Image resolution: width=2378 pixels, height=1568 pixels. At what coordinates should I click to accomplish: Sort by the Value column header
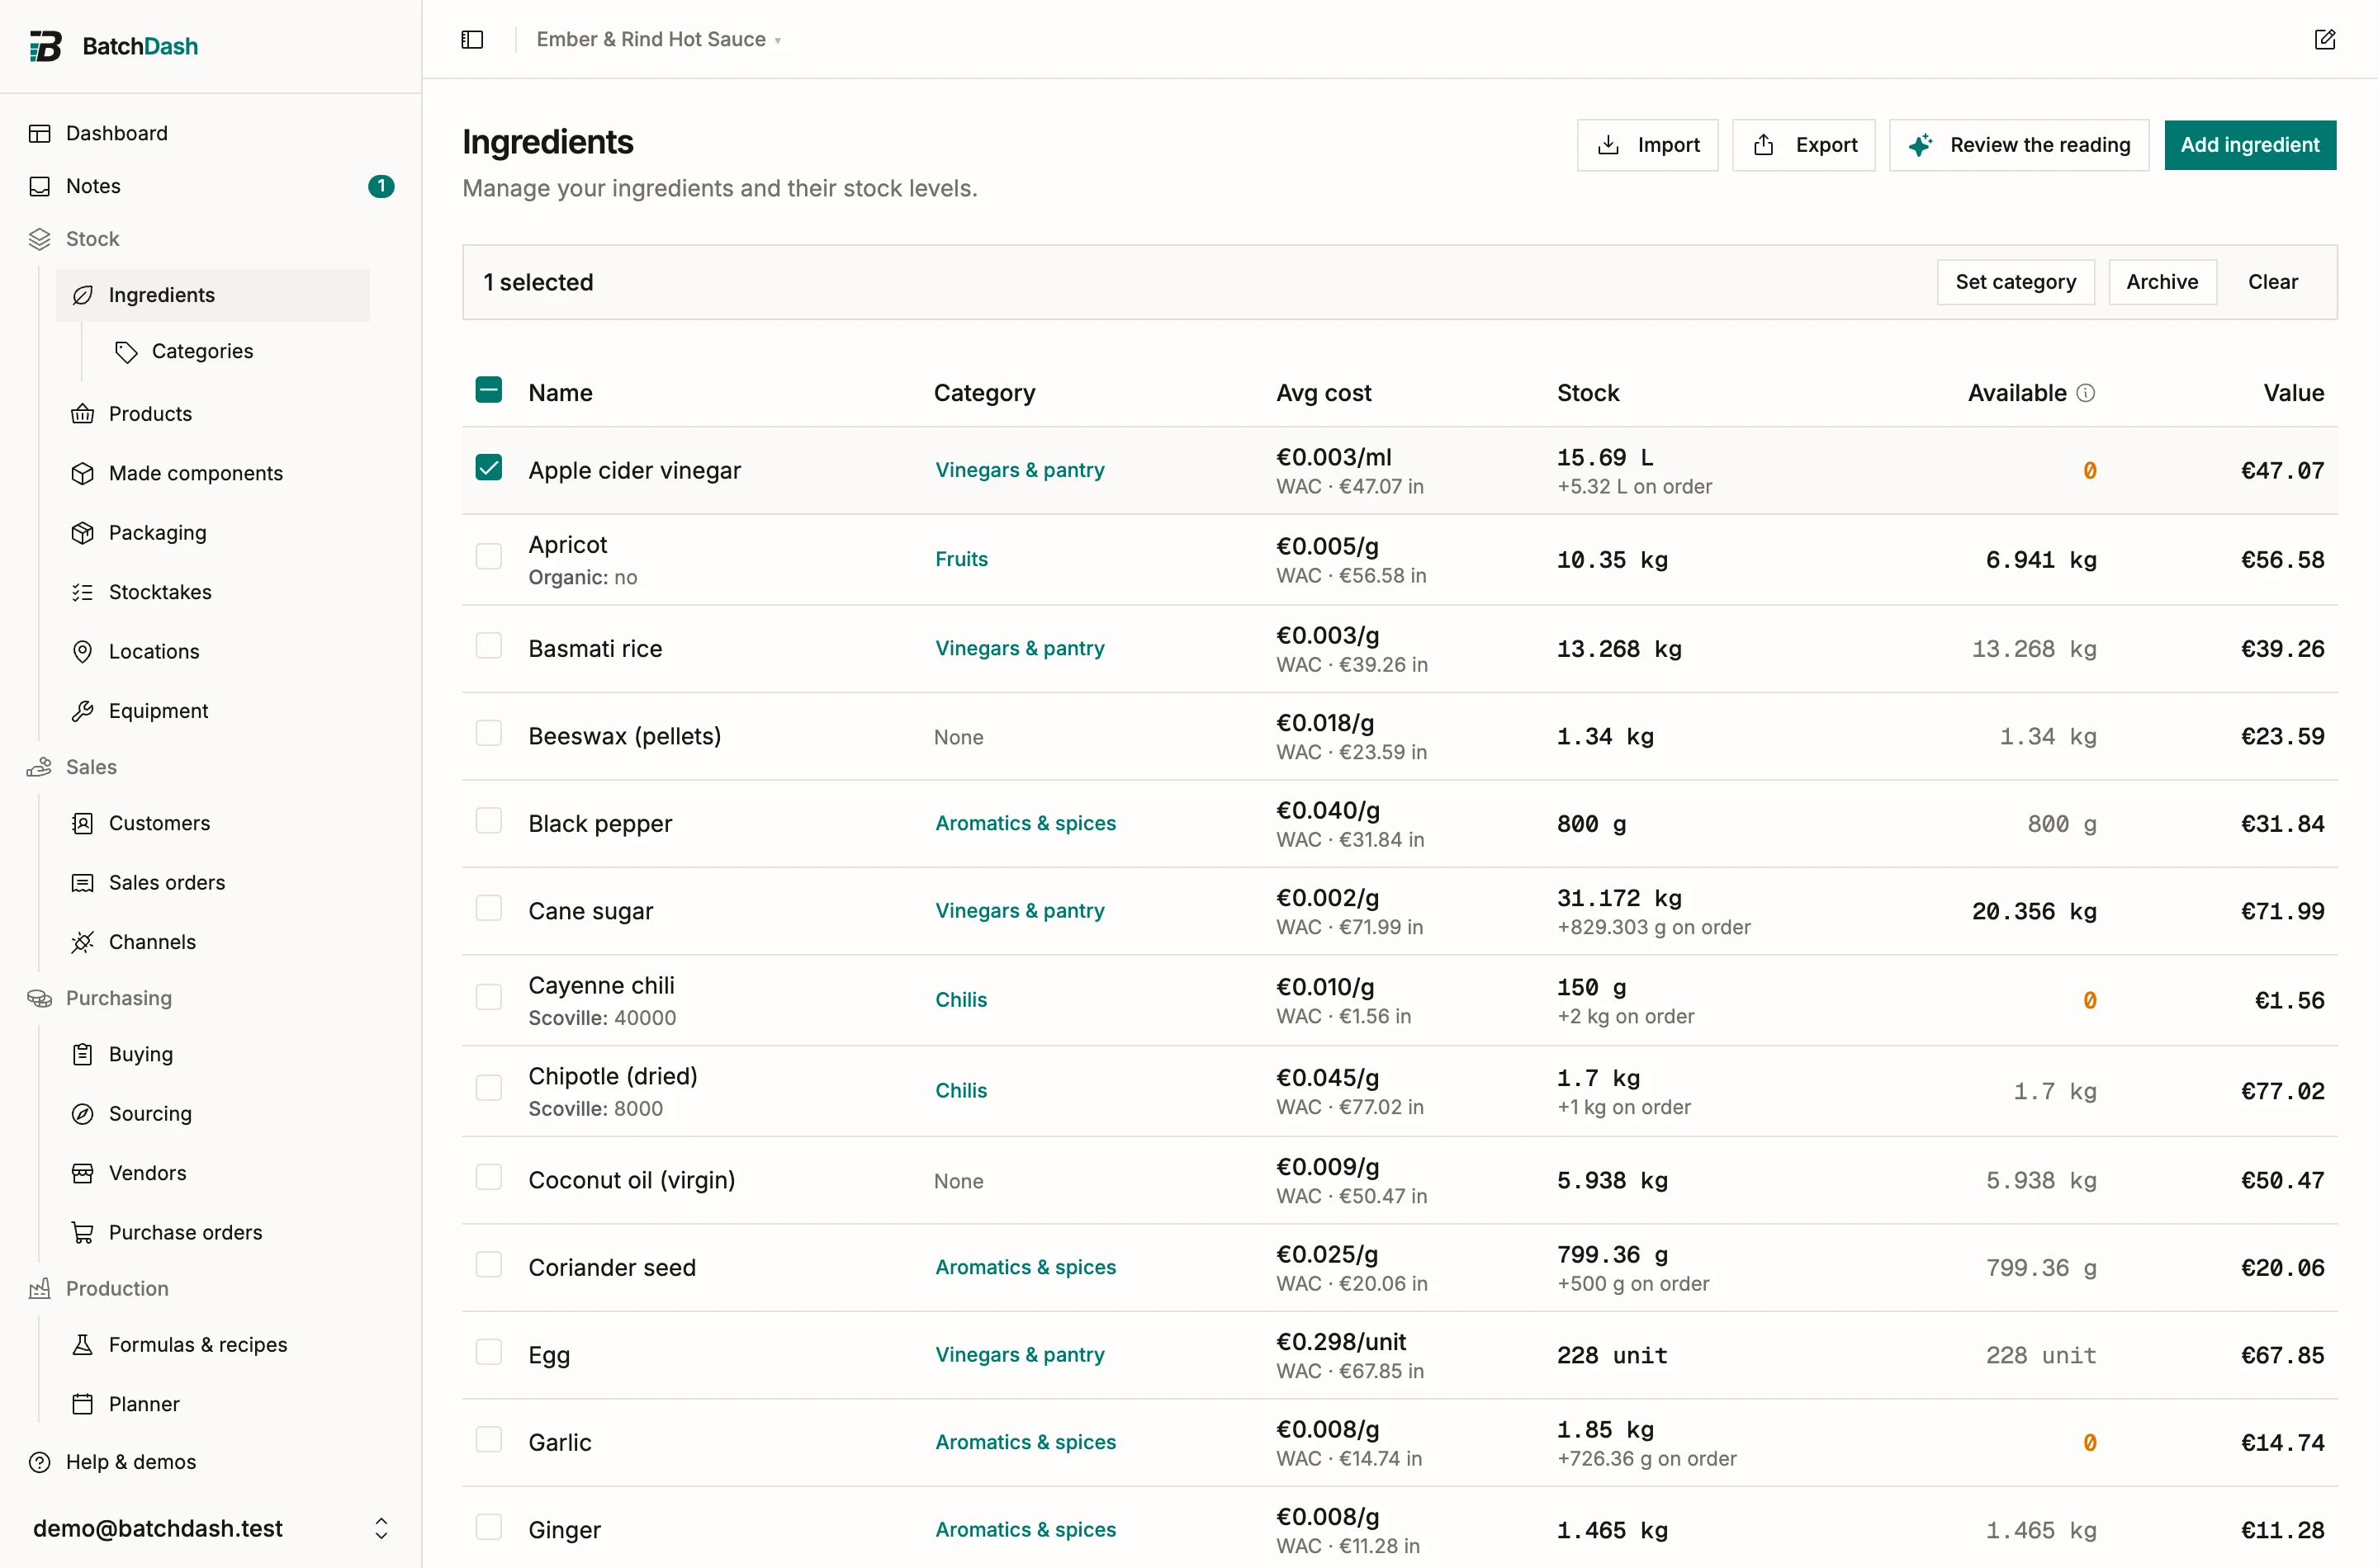2294,393
